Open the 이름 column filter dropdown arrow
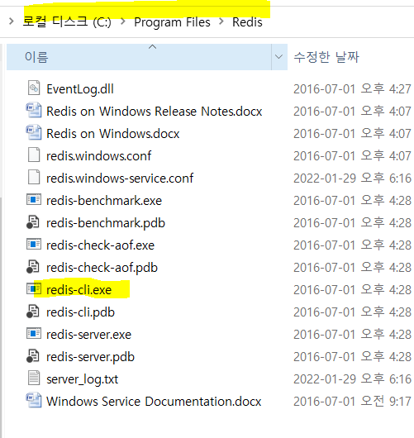The height and width of the screenshot is (438, 414). coord(279,57)
